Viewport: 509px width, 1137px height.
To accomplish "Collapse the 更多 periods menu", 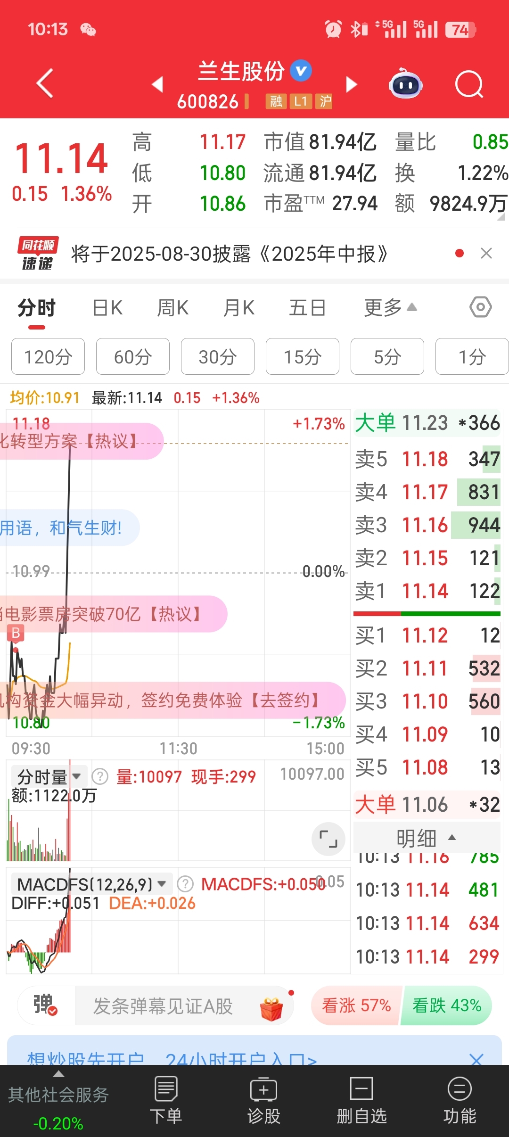I will [x=390, y=308].
